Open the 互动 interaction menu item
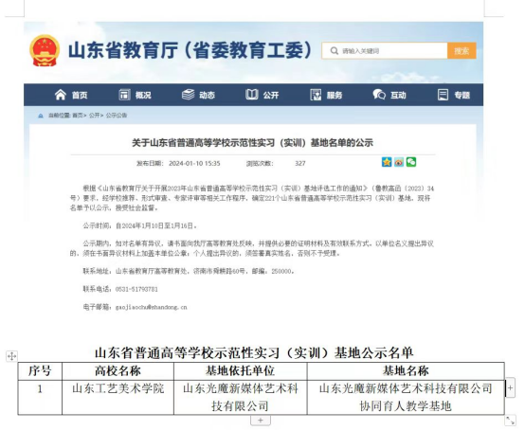 pos(389,95)
